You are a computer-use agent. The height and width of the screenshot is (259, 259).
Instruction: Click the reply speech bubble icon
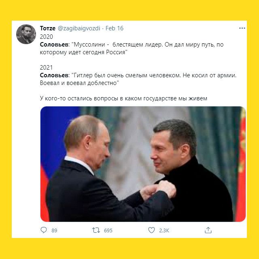point(44,230)
